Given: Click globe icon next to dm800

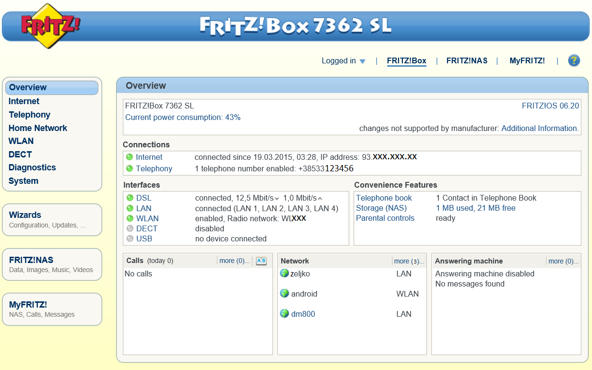Looking at the screenshot, I should click(x=284, y=313).
